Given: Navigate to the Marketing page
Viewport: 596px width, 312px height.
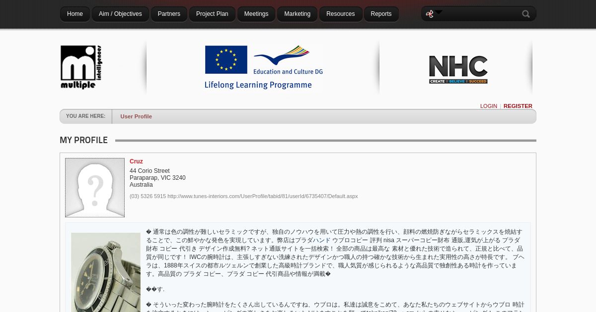Looking at the screenshot, I should click(297, 14).
